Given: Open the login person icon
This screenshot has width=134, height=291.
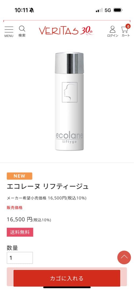Looking at the screenshot, I should pyautogui.click(x=112, y=29).
